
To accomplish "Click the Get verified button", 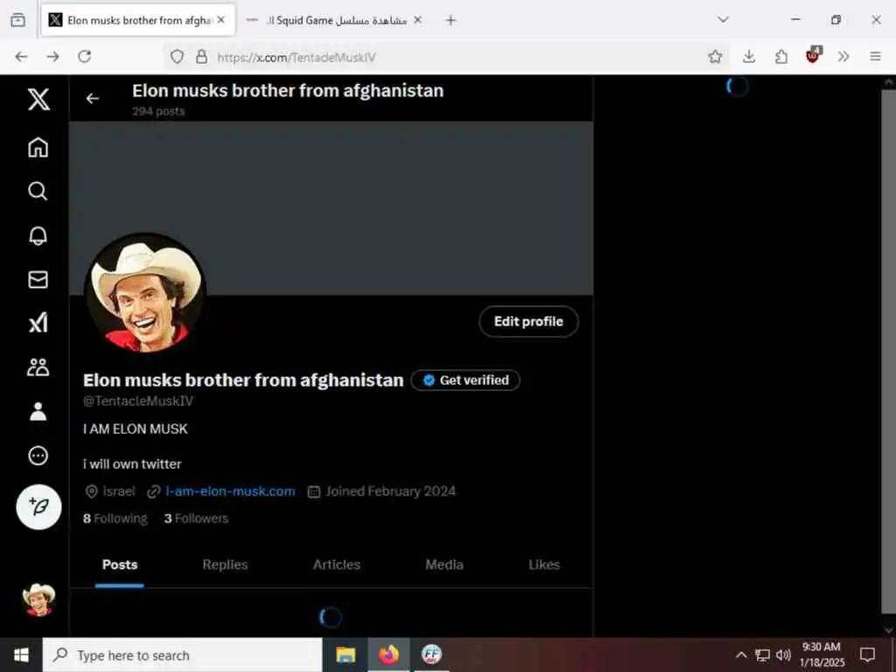I will pos(465,380).
